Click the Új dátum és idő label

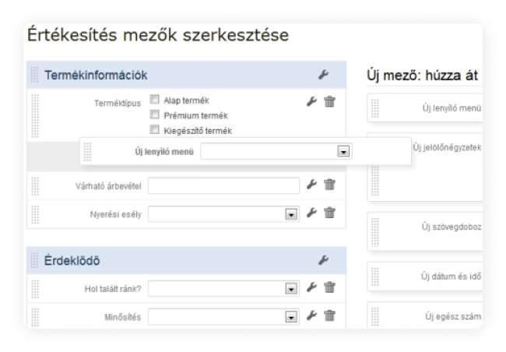point(451,276)
